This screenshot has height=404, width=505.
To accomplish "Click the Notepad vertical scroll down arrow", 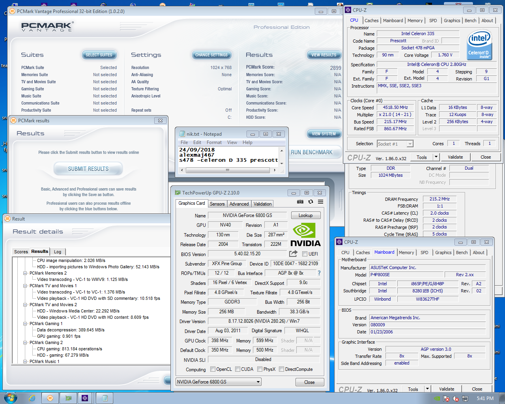I will (x=282, y=163).
